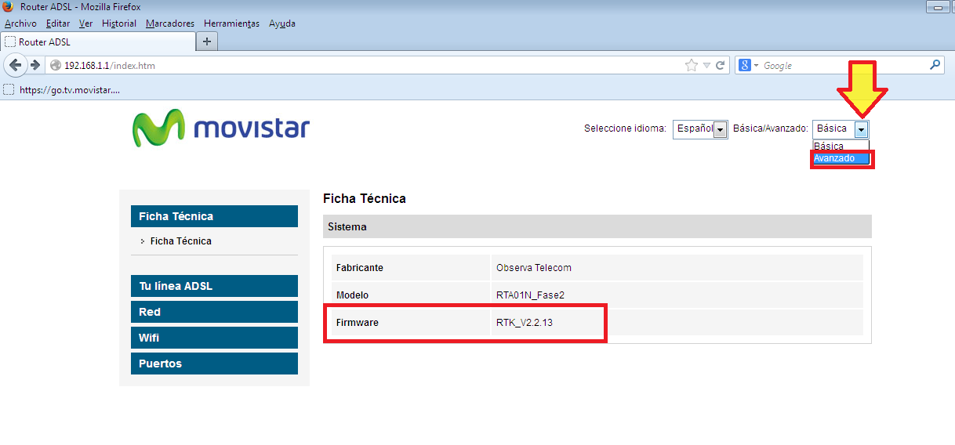Open the Ayuda menu
The height and width of the screenshot is (445, 955).
(x=282, y=24)
